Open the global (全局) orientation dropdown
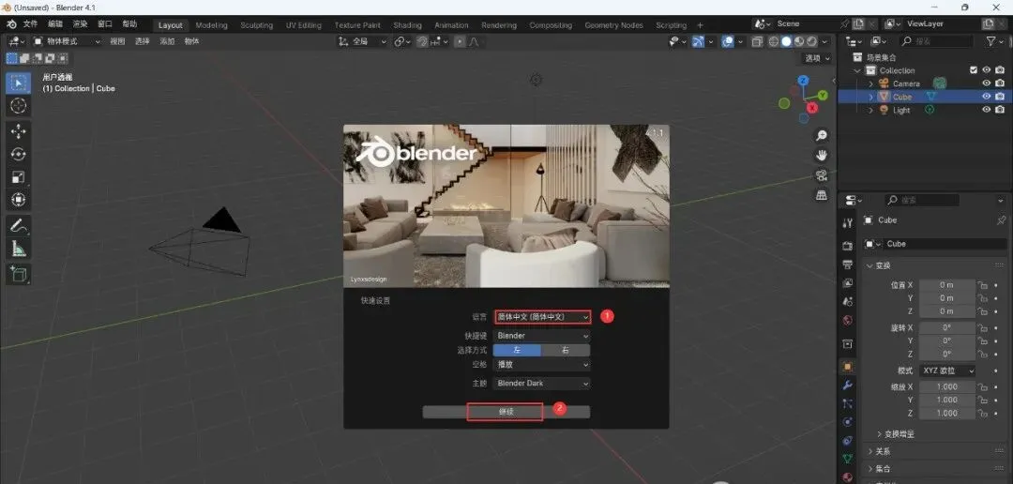 tap(362, 41)
